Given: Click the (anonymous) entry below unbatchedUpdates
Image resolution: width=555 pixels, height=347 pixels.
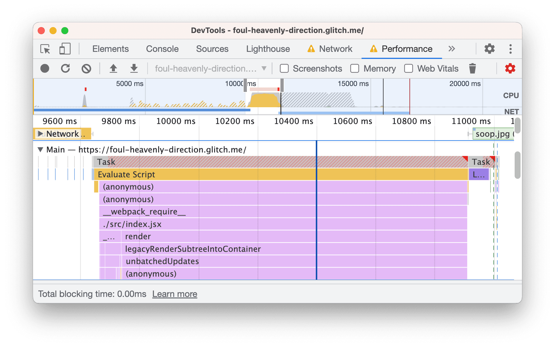Looking at the screenshot, I should pyautogui.click(x=294, y=274).
